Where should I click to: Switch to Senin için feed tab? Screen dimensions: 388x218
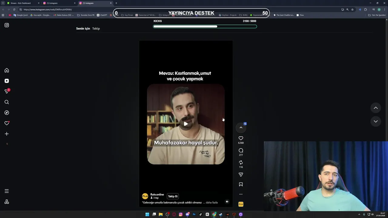click(x=83, y=28)
